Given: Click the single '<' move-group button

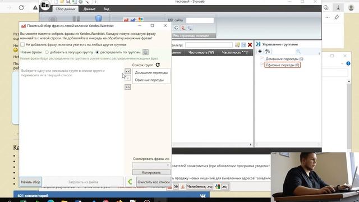Looking at the screenshot, I should point(128,79).
